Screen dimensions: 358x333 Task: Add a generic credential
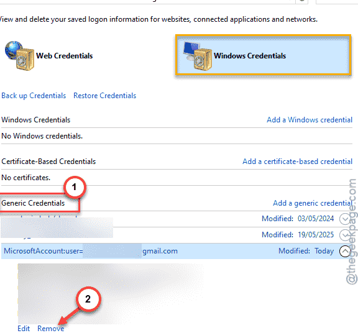313,203
